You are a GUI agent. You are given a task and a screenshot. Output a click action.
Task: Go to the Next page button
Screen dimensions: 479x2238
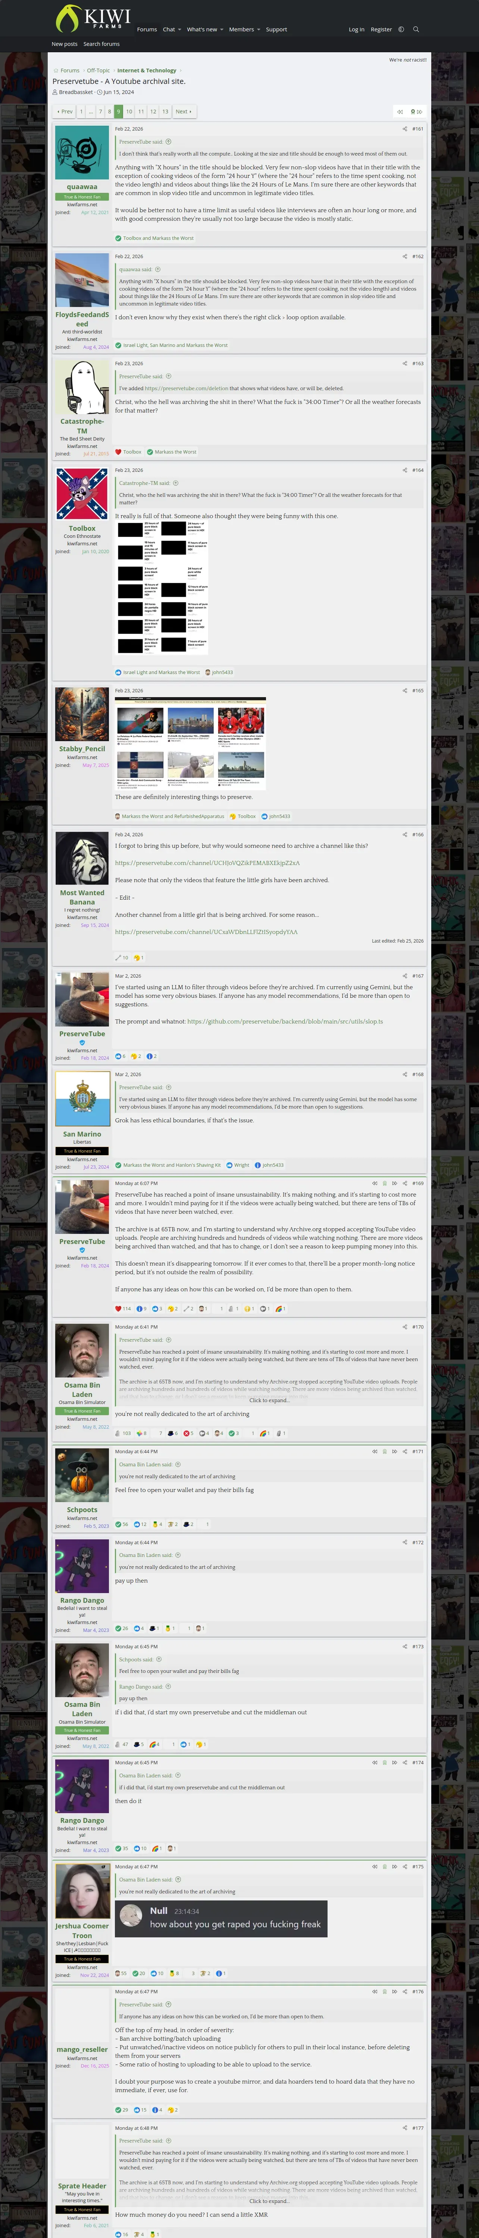click(x=184, y=111)
